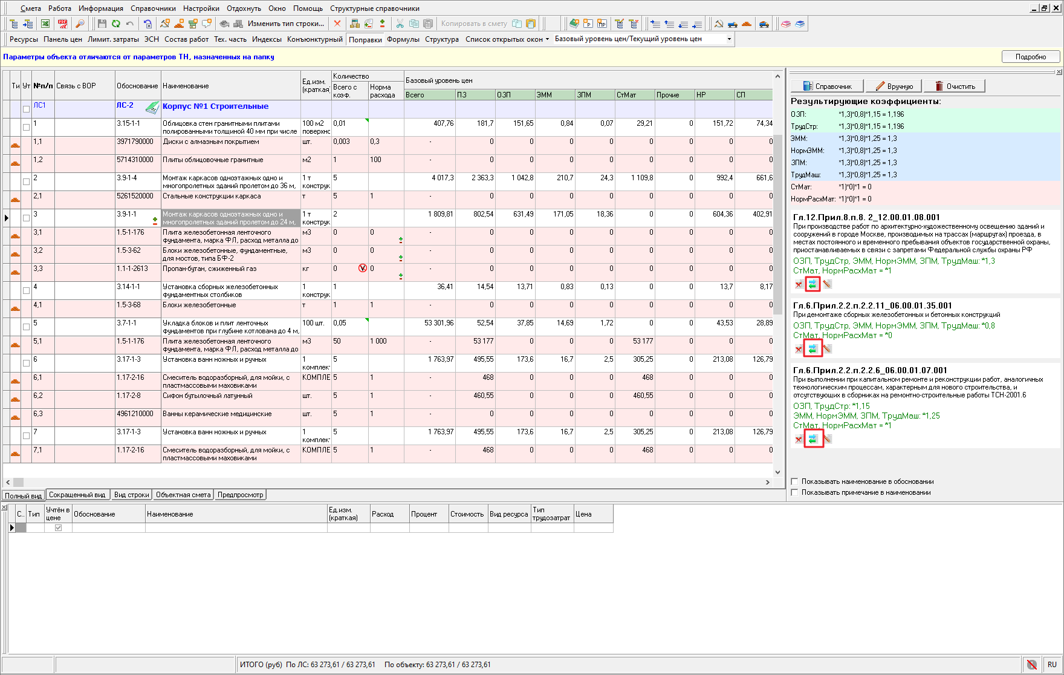
Task: Click the floppy disk save icon
Action: pyautogui.click(x=102, y=24)
